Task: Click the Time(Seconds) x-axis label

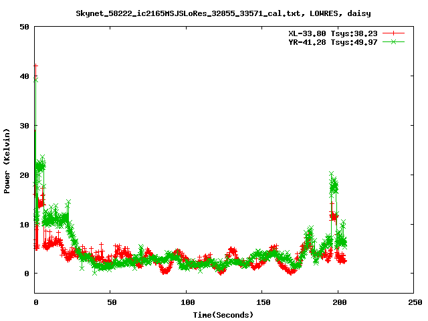Action: 223,315
